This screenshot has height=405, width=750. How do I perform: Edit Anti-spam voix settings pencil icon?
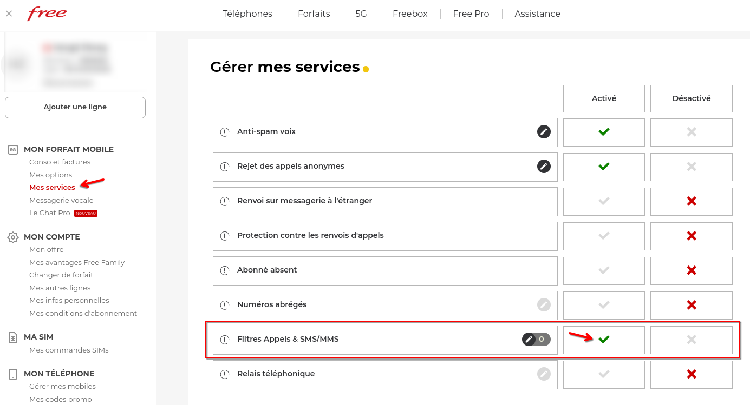pos(544,131)
